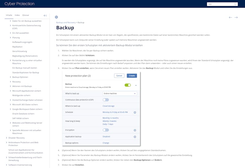Toggle the Backup module switch

tap(128, 85)
